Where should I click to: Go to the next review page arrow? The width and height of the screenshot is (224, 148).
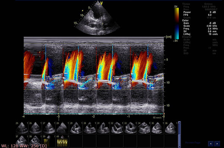[x=217, y=144]
